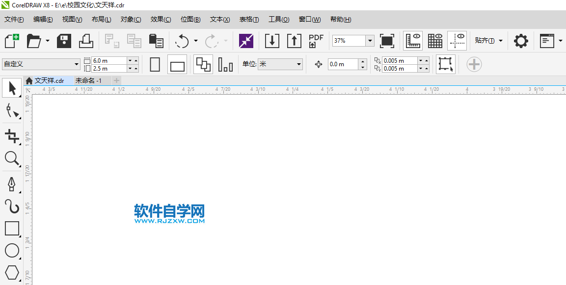Image resolution: width=566 pixels, height=285 pixels.
Task: Choose the Ellipse tool
Action: coord(11,251)
